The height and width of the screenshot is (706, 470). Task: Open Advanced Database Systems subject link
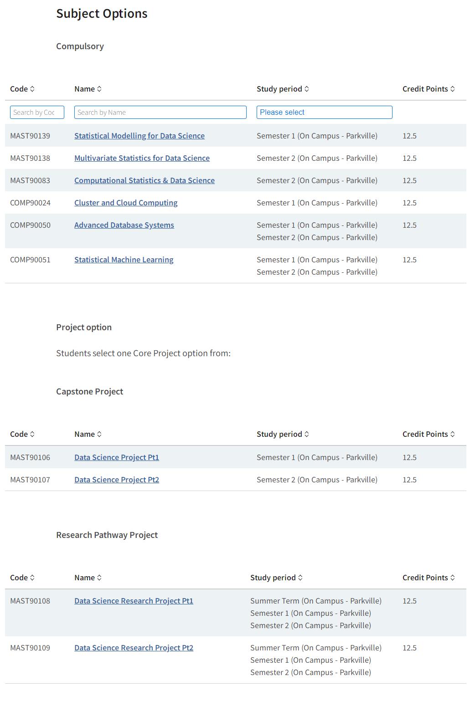[124, 225]
